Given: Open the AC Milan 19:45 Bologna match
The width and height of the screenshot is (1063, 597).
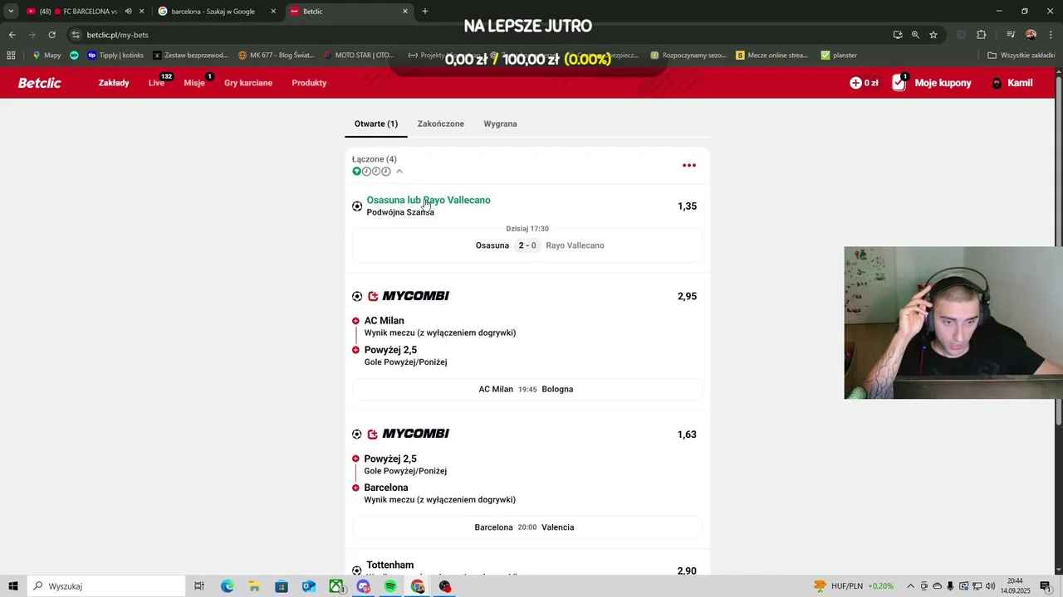Looking at the screenshot, I should click(527, 389).
